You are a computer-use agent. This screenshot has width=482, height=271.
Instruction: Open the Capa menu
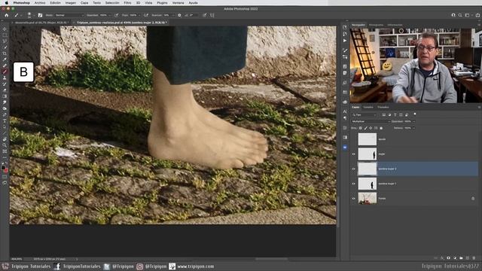(84, 3)
